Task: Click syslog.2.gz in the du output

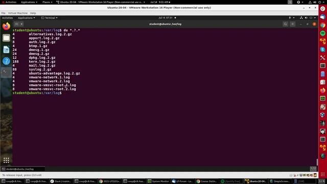Action: [x=40, y=70]
